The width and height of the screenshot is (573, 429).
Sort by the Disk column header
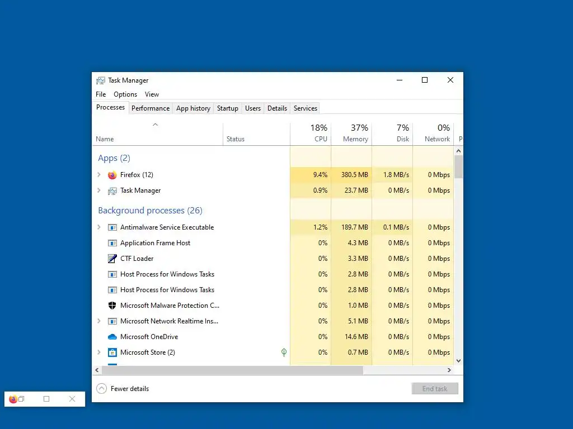[x=392, y=134]
